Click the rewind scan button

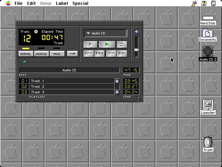111,54
